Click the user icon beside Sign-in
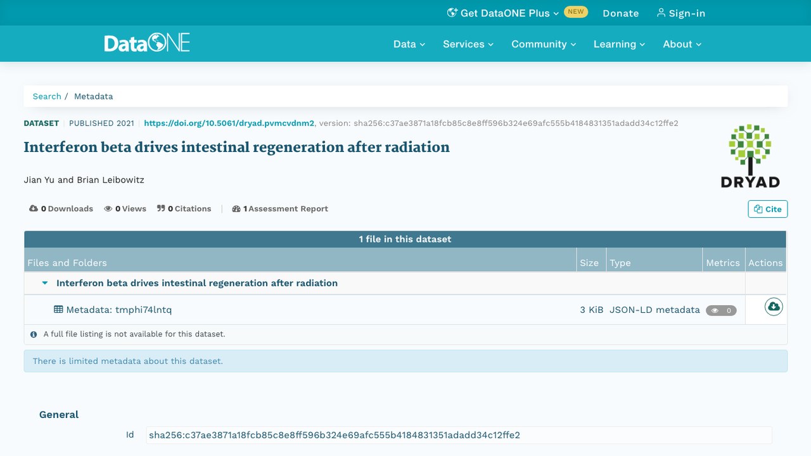Image resolution: width=811 pixels, height=456 pixels. (661, 13)
